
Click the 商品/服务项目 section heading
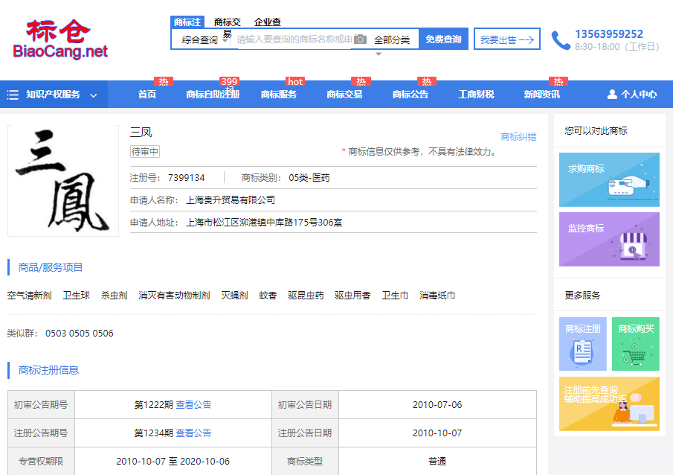(51, 267)
